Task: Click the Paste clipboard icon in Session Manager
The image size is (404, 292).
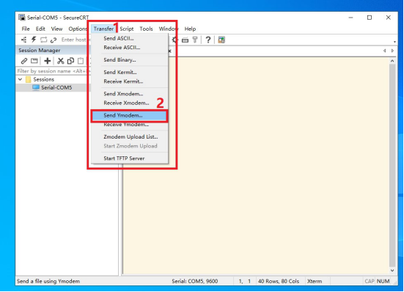Action: [x=81, y=61]
